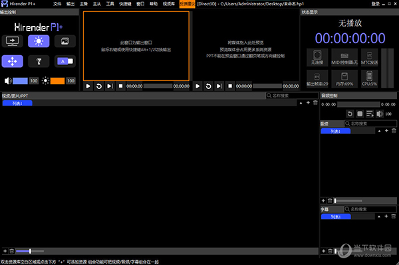The image size is (399, 265).
Task: Click the volume value field showing 100
Action: point(34,81)
